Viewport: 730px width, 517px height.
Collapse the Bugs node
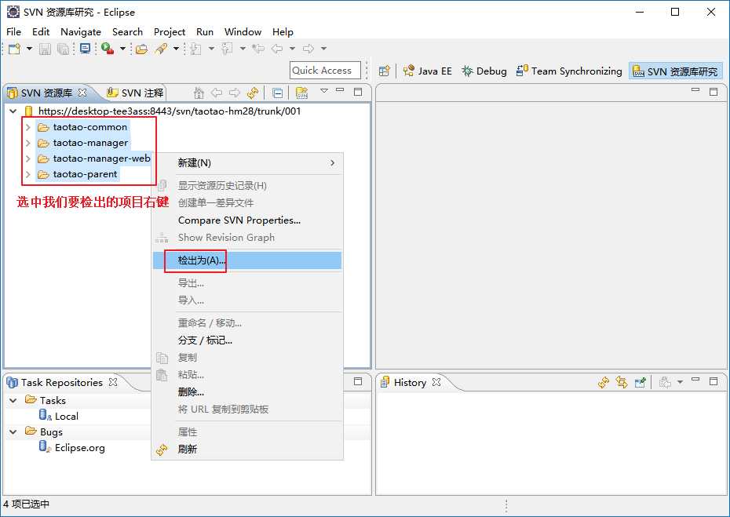pos(13,431)
